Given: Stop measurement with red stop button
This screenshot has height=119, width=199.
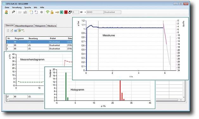Looking at the screenshot, I should (66, 12).
